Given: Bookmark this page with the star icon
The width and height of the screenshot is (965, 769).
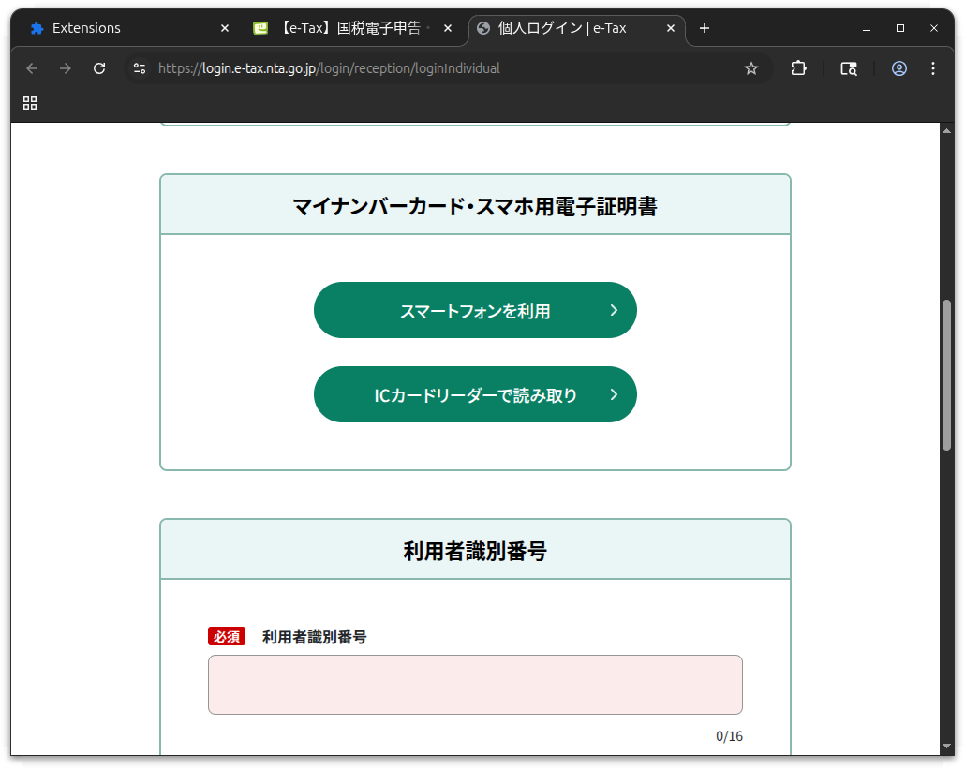Looking at the screenshot, I should coord(750,68).
